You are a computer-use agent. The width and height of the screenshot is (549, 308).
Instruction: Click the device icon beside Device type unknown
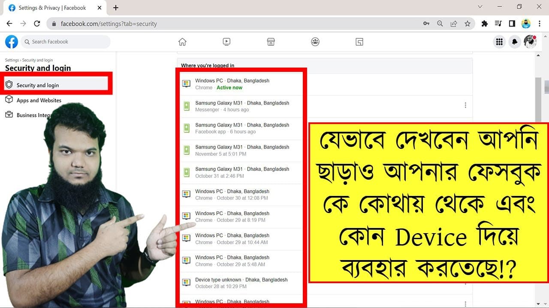coord(186,283)
